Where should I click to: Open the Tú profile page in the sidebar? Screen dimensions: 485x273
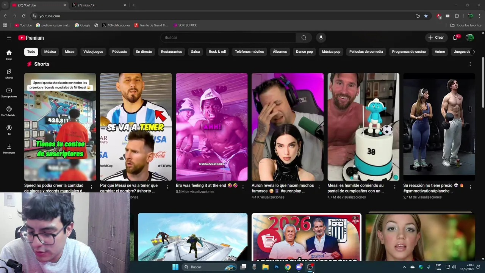point(9,130)
